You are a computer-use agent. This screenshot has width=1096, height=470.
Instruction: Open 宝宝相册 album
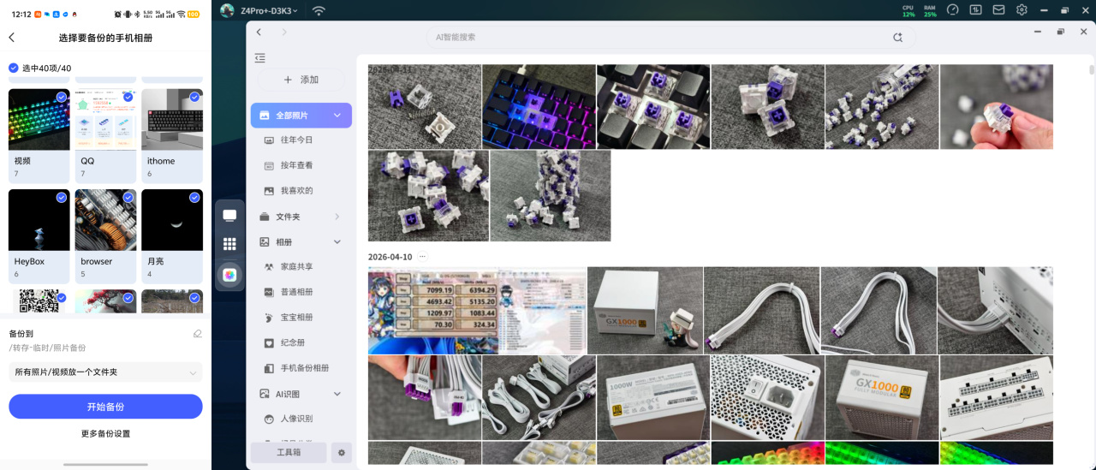pos(296,318)
